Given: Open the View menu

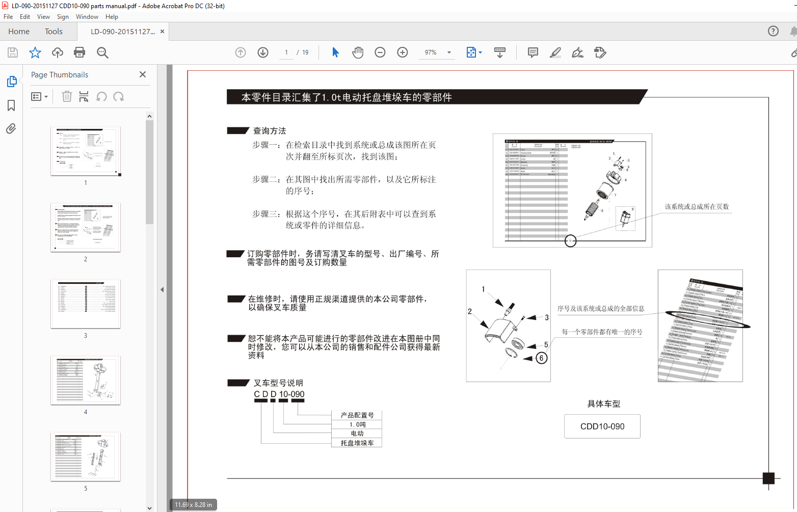Looking at the screenshot, I should pos(44,17).
